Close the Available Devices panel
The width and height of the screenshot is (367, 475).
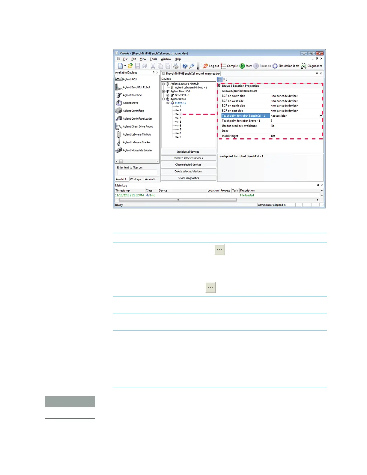pos(157,73)
